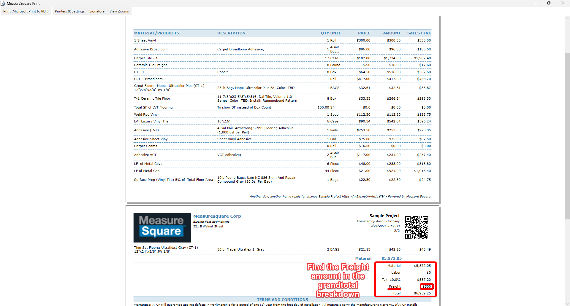Select 'Adhesive Broadloom' material name
Viewport: 570px width, 306px height.
151,49
